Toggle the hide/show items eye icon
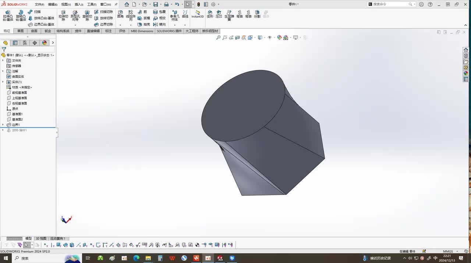 270,37
